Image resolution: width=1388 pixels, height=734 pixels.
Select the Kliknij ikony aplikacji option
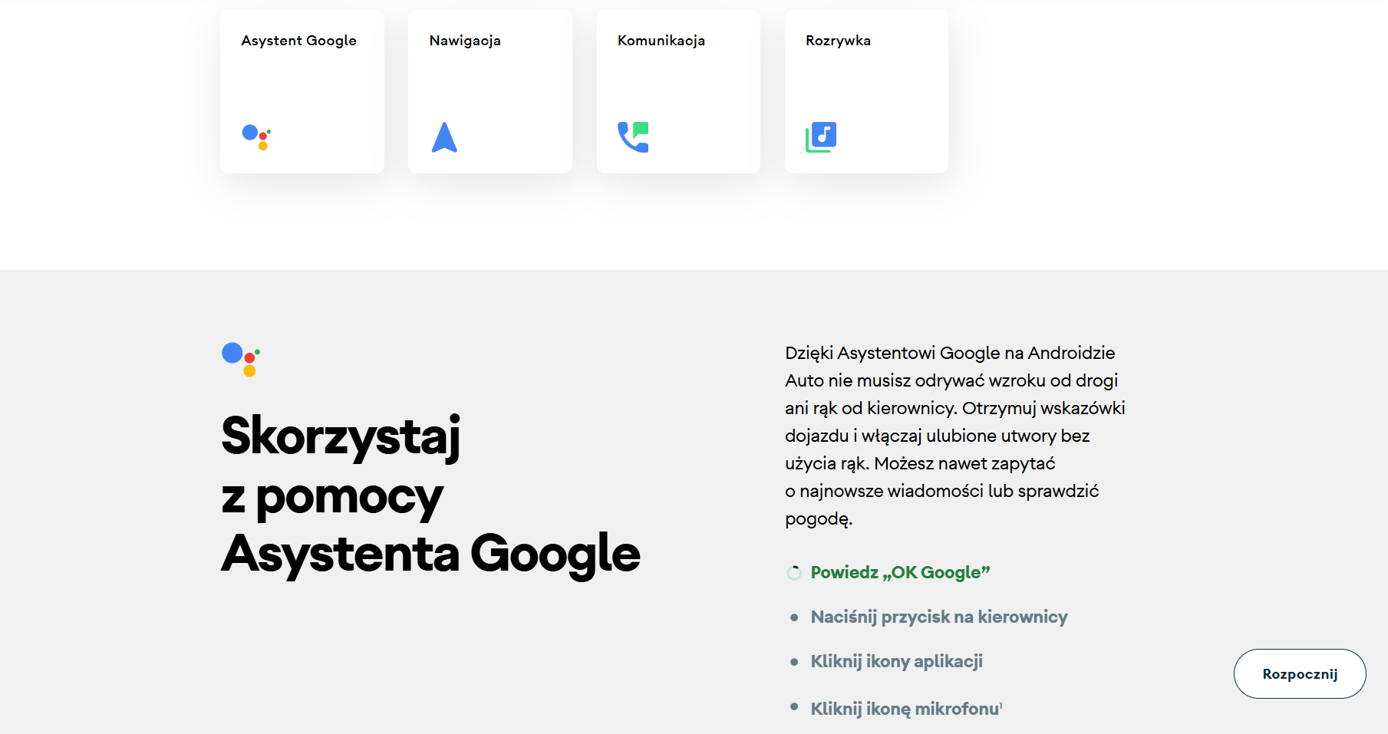point(896,661)
